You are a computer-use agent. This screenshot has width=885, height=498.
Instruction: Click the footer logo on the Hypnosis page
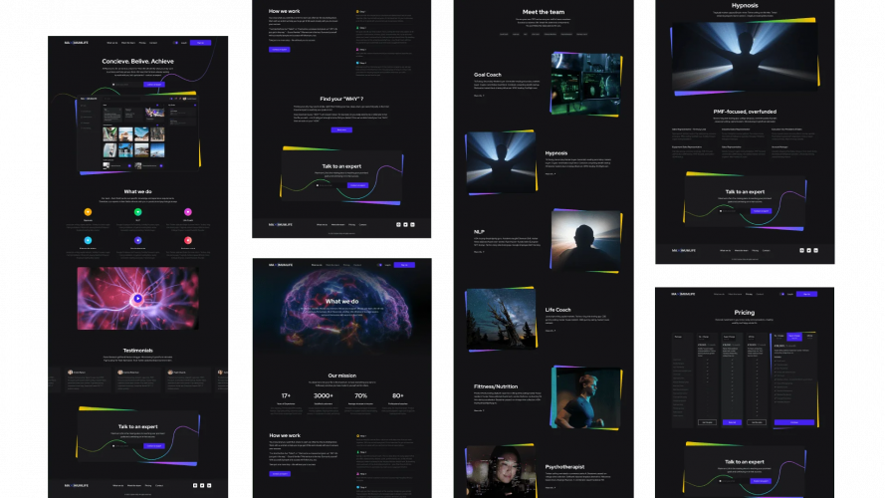(x=683, y=250)
